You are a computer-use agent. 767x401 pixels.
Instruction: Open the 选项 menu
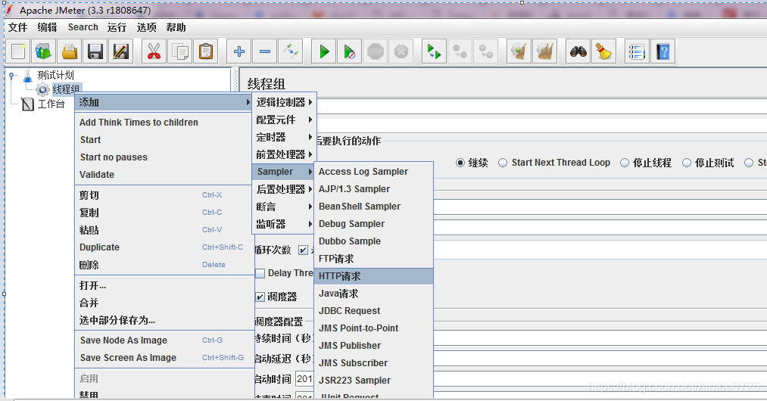(x=147, y=27)
